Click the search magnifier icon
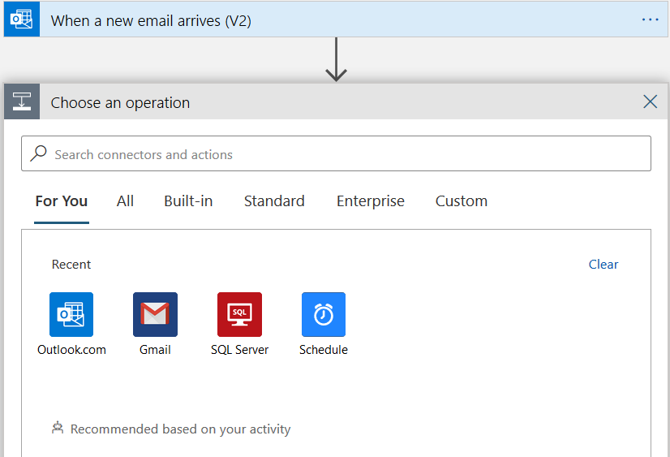Viewport: 670px width, 457px height. click(39, 153)
